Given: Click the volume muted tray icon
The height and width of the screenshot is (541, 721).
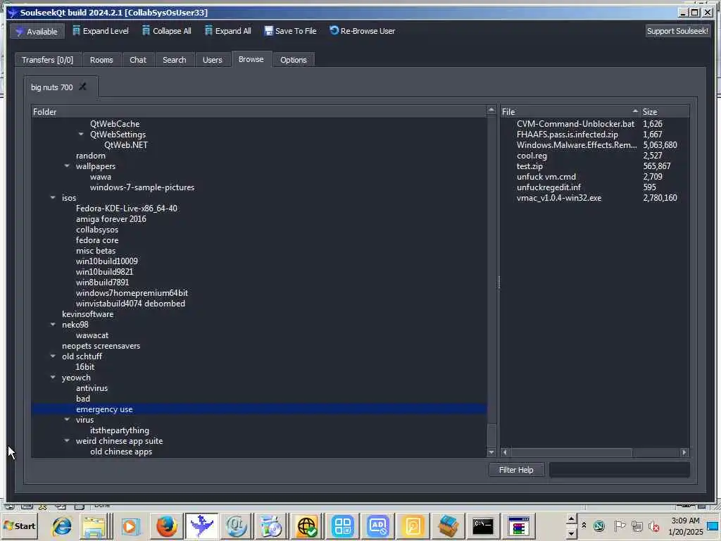Looking at the screenshot, I should point(654,526).
